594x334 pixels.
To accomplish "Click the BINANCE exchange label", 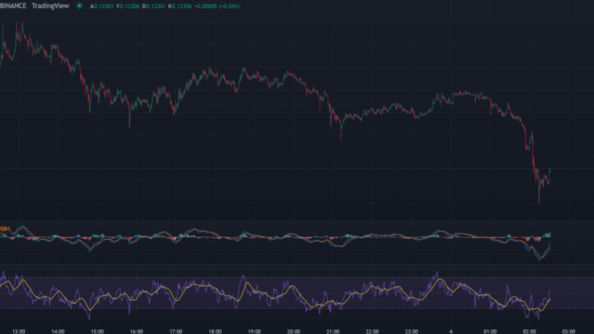I will point(13,6).
